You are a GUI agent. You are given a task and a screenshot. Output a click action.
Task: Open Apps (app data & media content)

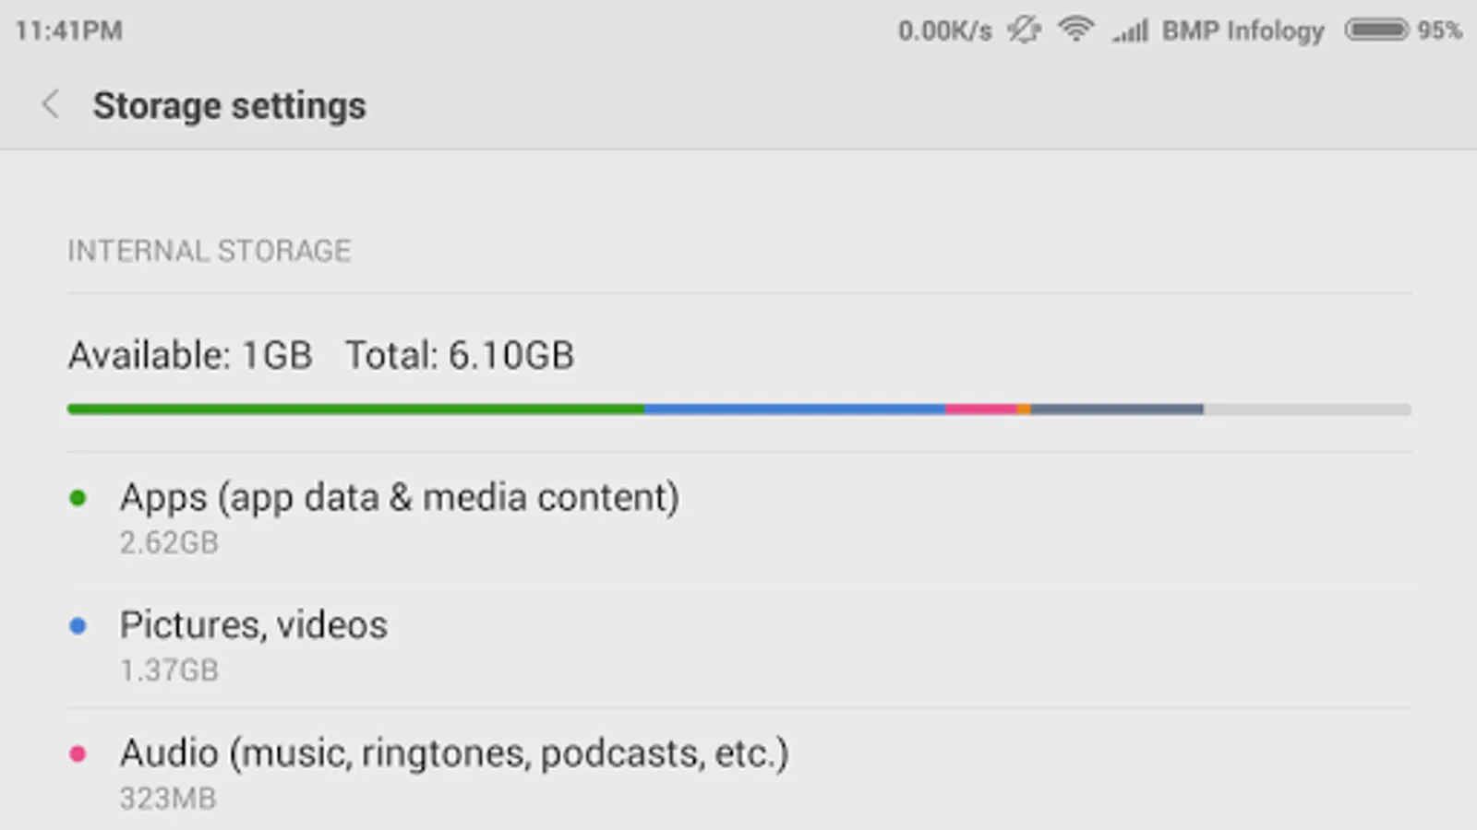pos(399,499)
